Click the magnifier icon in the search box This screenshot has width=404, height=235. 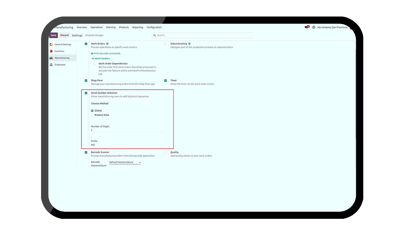[155, 35]
